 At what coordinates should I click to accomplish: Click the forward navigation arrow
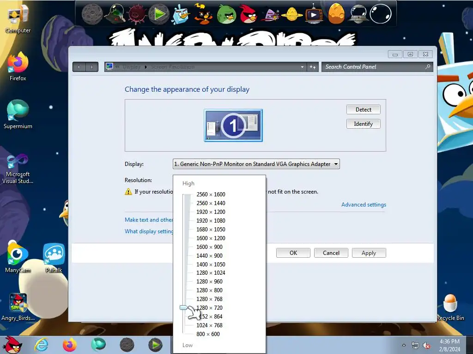92,67
